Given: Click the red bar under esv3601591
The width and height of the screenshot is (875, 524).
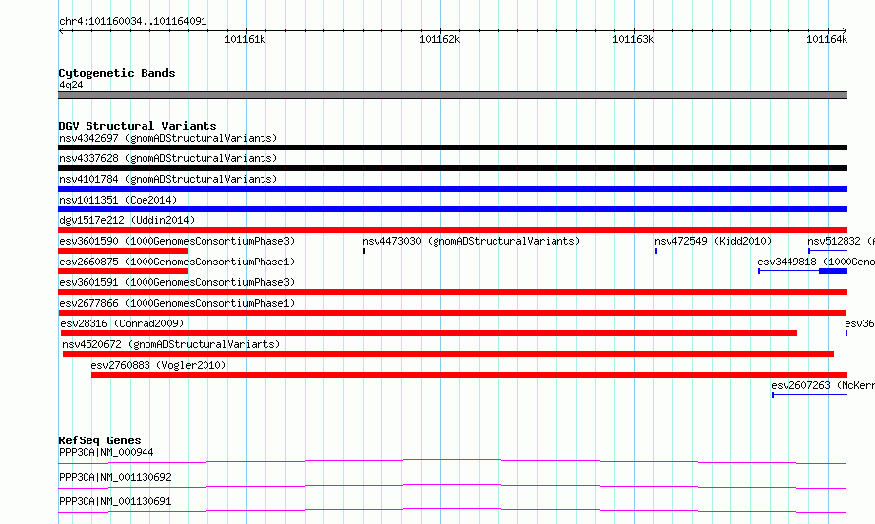Looking at the screenshot, I should point(452,292).
